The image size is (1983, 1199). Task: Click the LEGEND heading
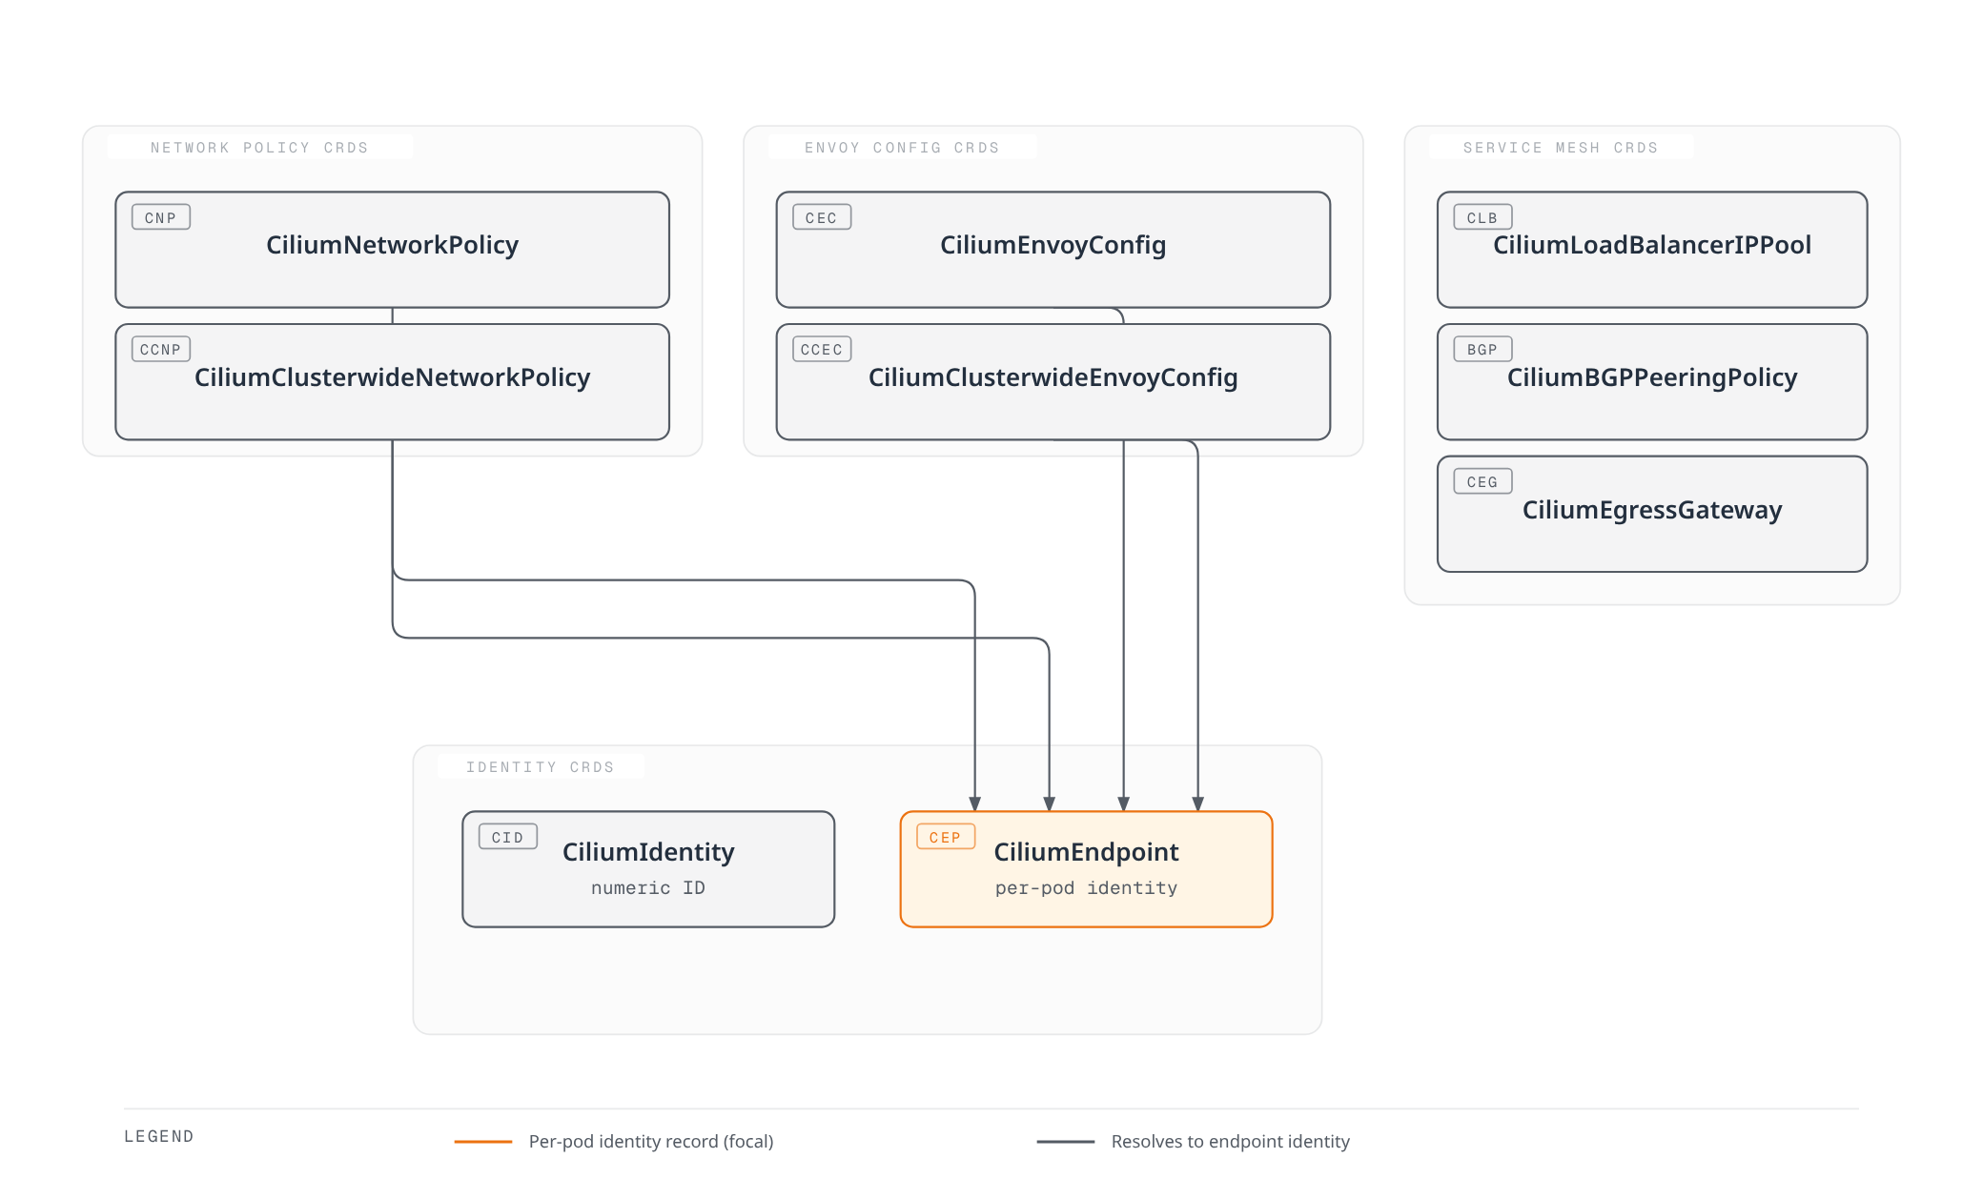click(x=159, y=1136)
